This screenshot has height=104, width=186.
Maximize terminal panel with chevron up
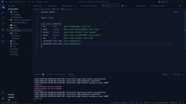181,75
